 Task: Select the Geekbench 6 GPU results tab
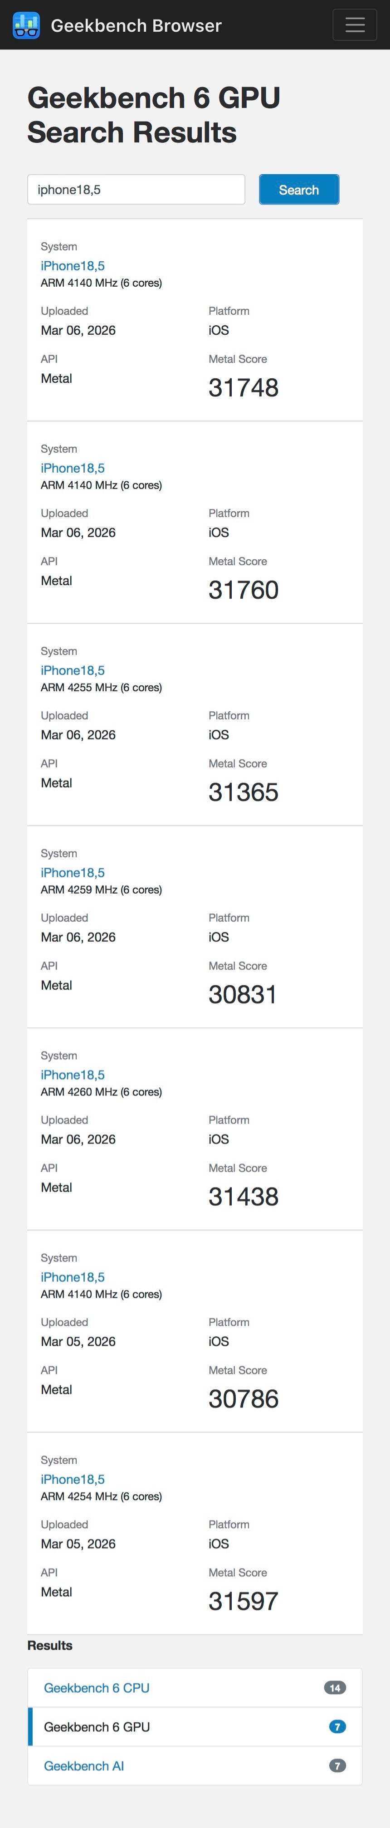97,1726
